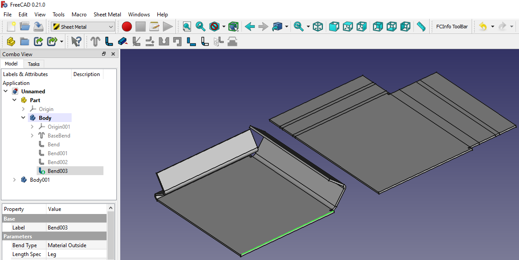Switch to the Tasks tab
This screenshot has height=260, width=519.
[x=34, y=64]
